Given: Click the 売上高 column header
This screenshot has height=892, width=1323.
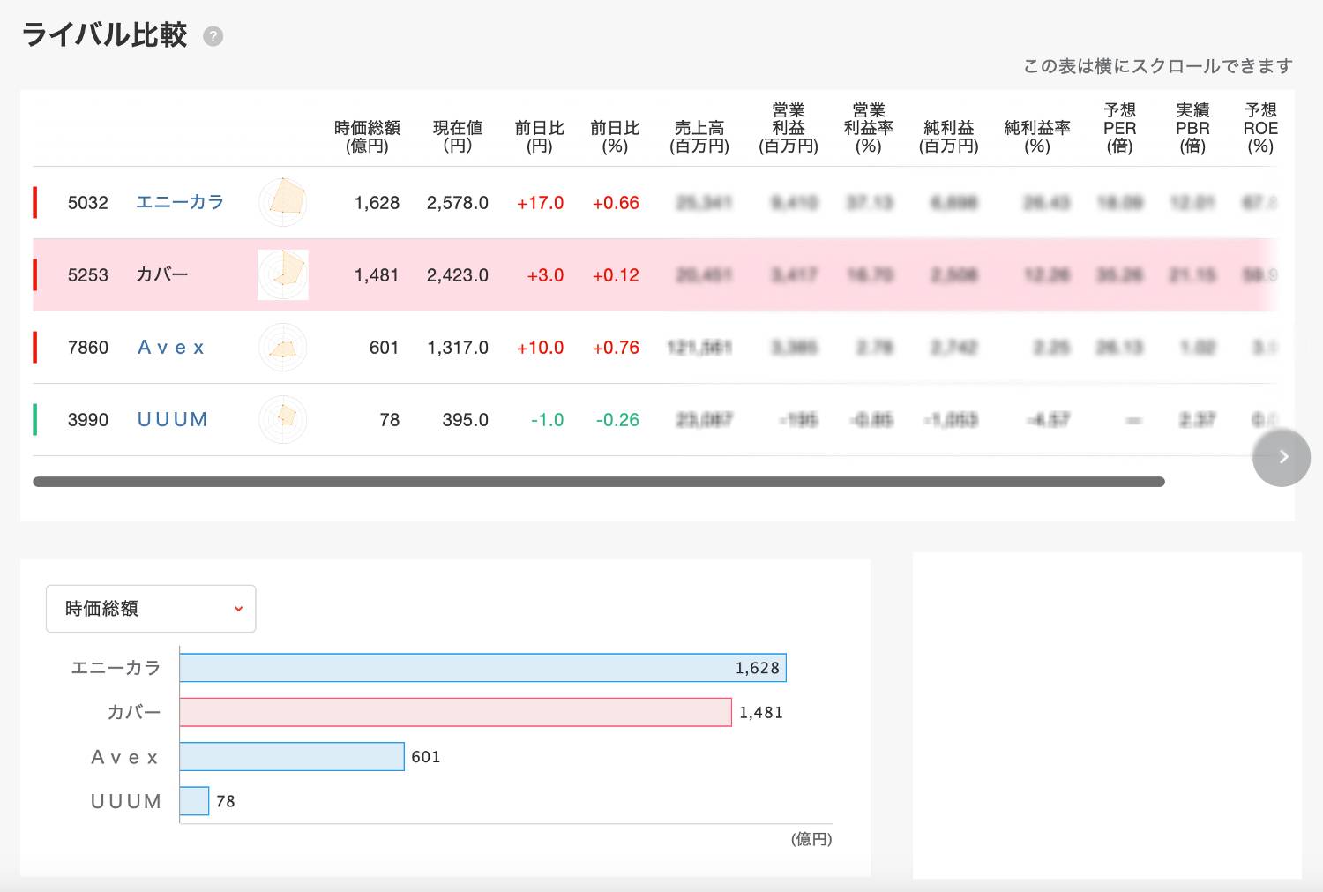Looking at the screenshot, I should tap(699, 137).
